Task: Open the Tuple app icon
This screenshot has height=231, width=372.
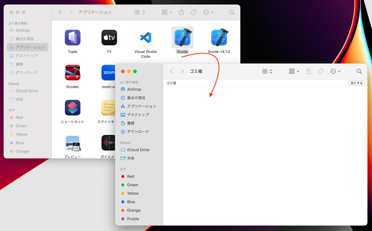Action: point(73,38)
